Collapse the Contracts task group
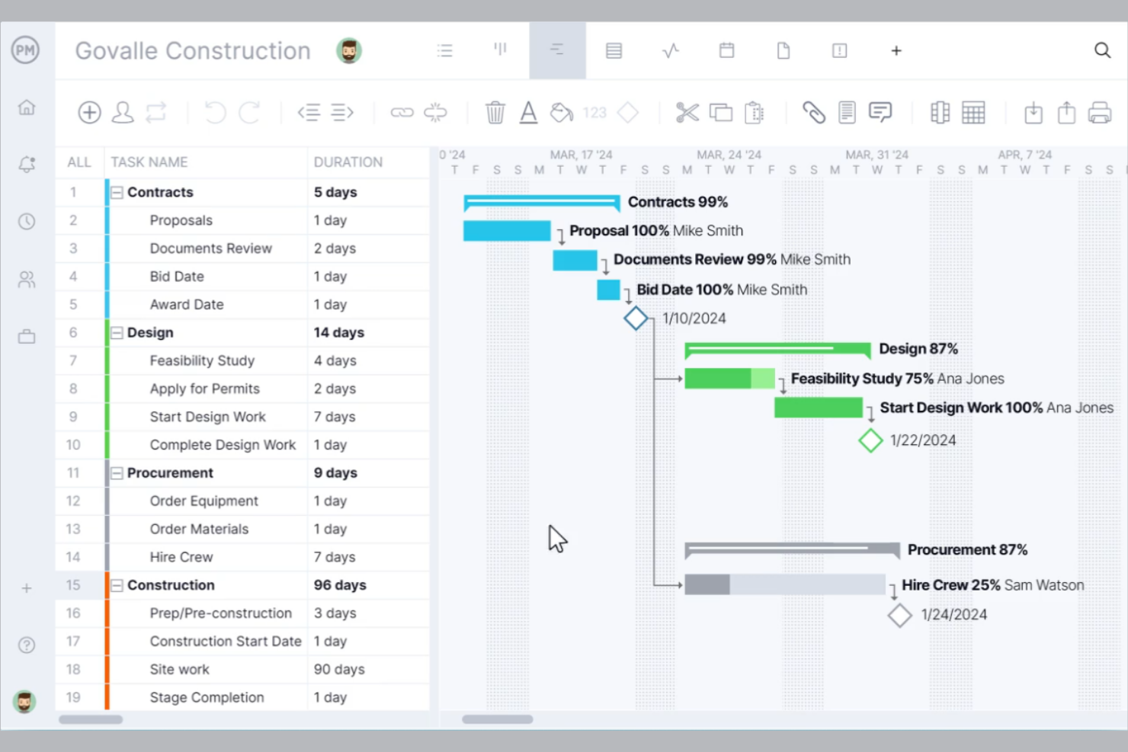 [117, 193]
